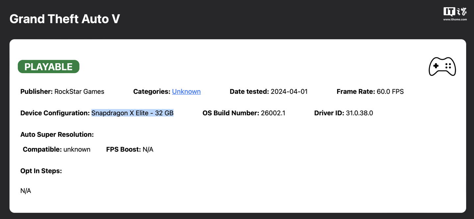Click the IT Home logo
This screenshot has width=474, height=219.
(x=455, y=12)
